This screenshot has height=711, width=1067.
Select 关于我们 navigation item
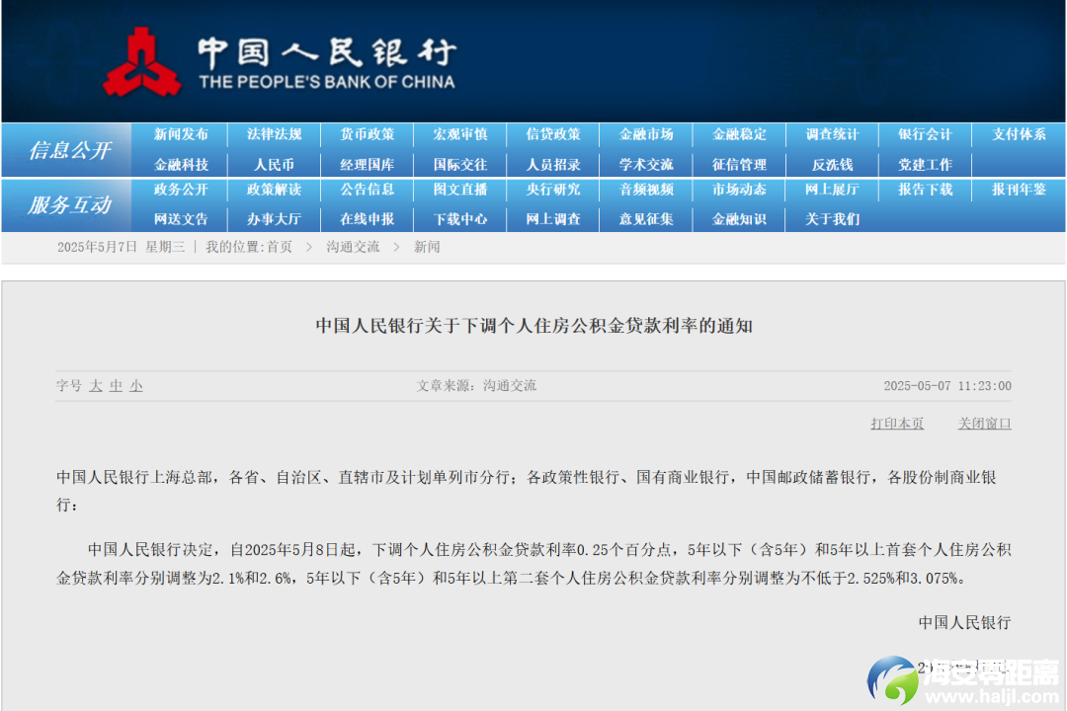coord(832,219)
